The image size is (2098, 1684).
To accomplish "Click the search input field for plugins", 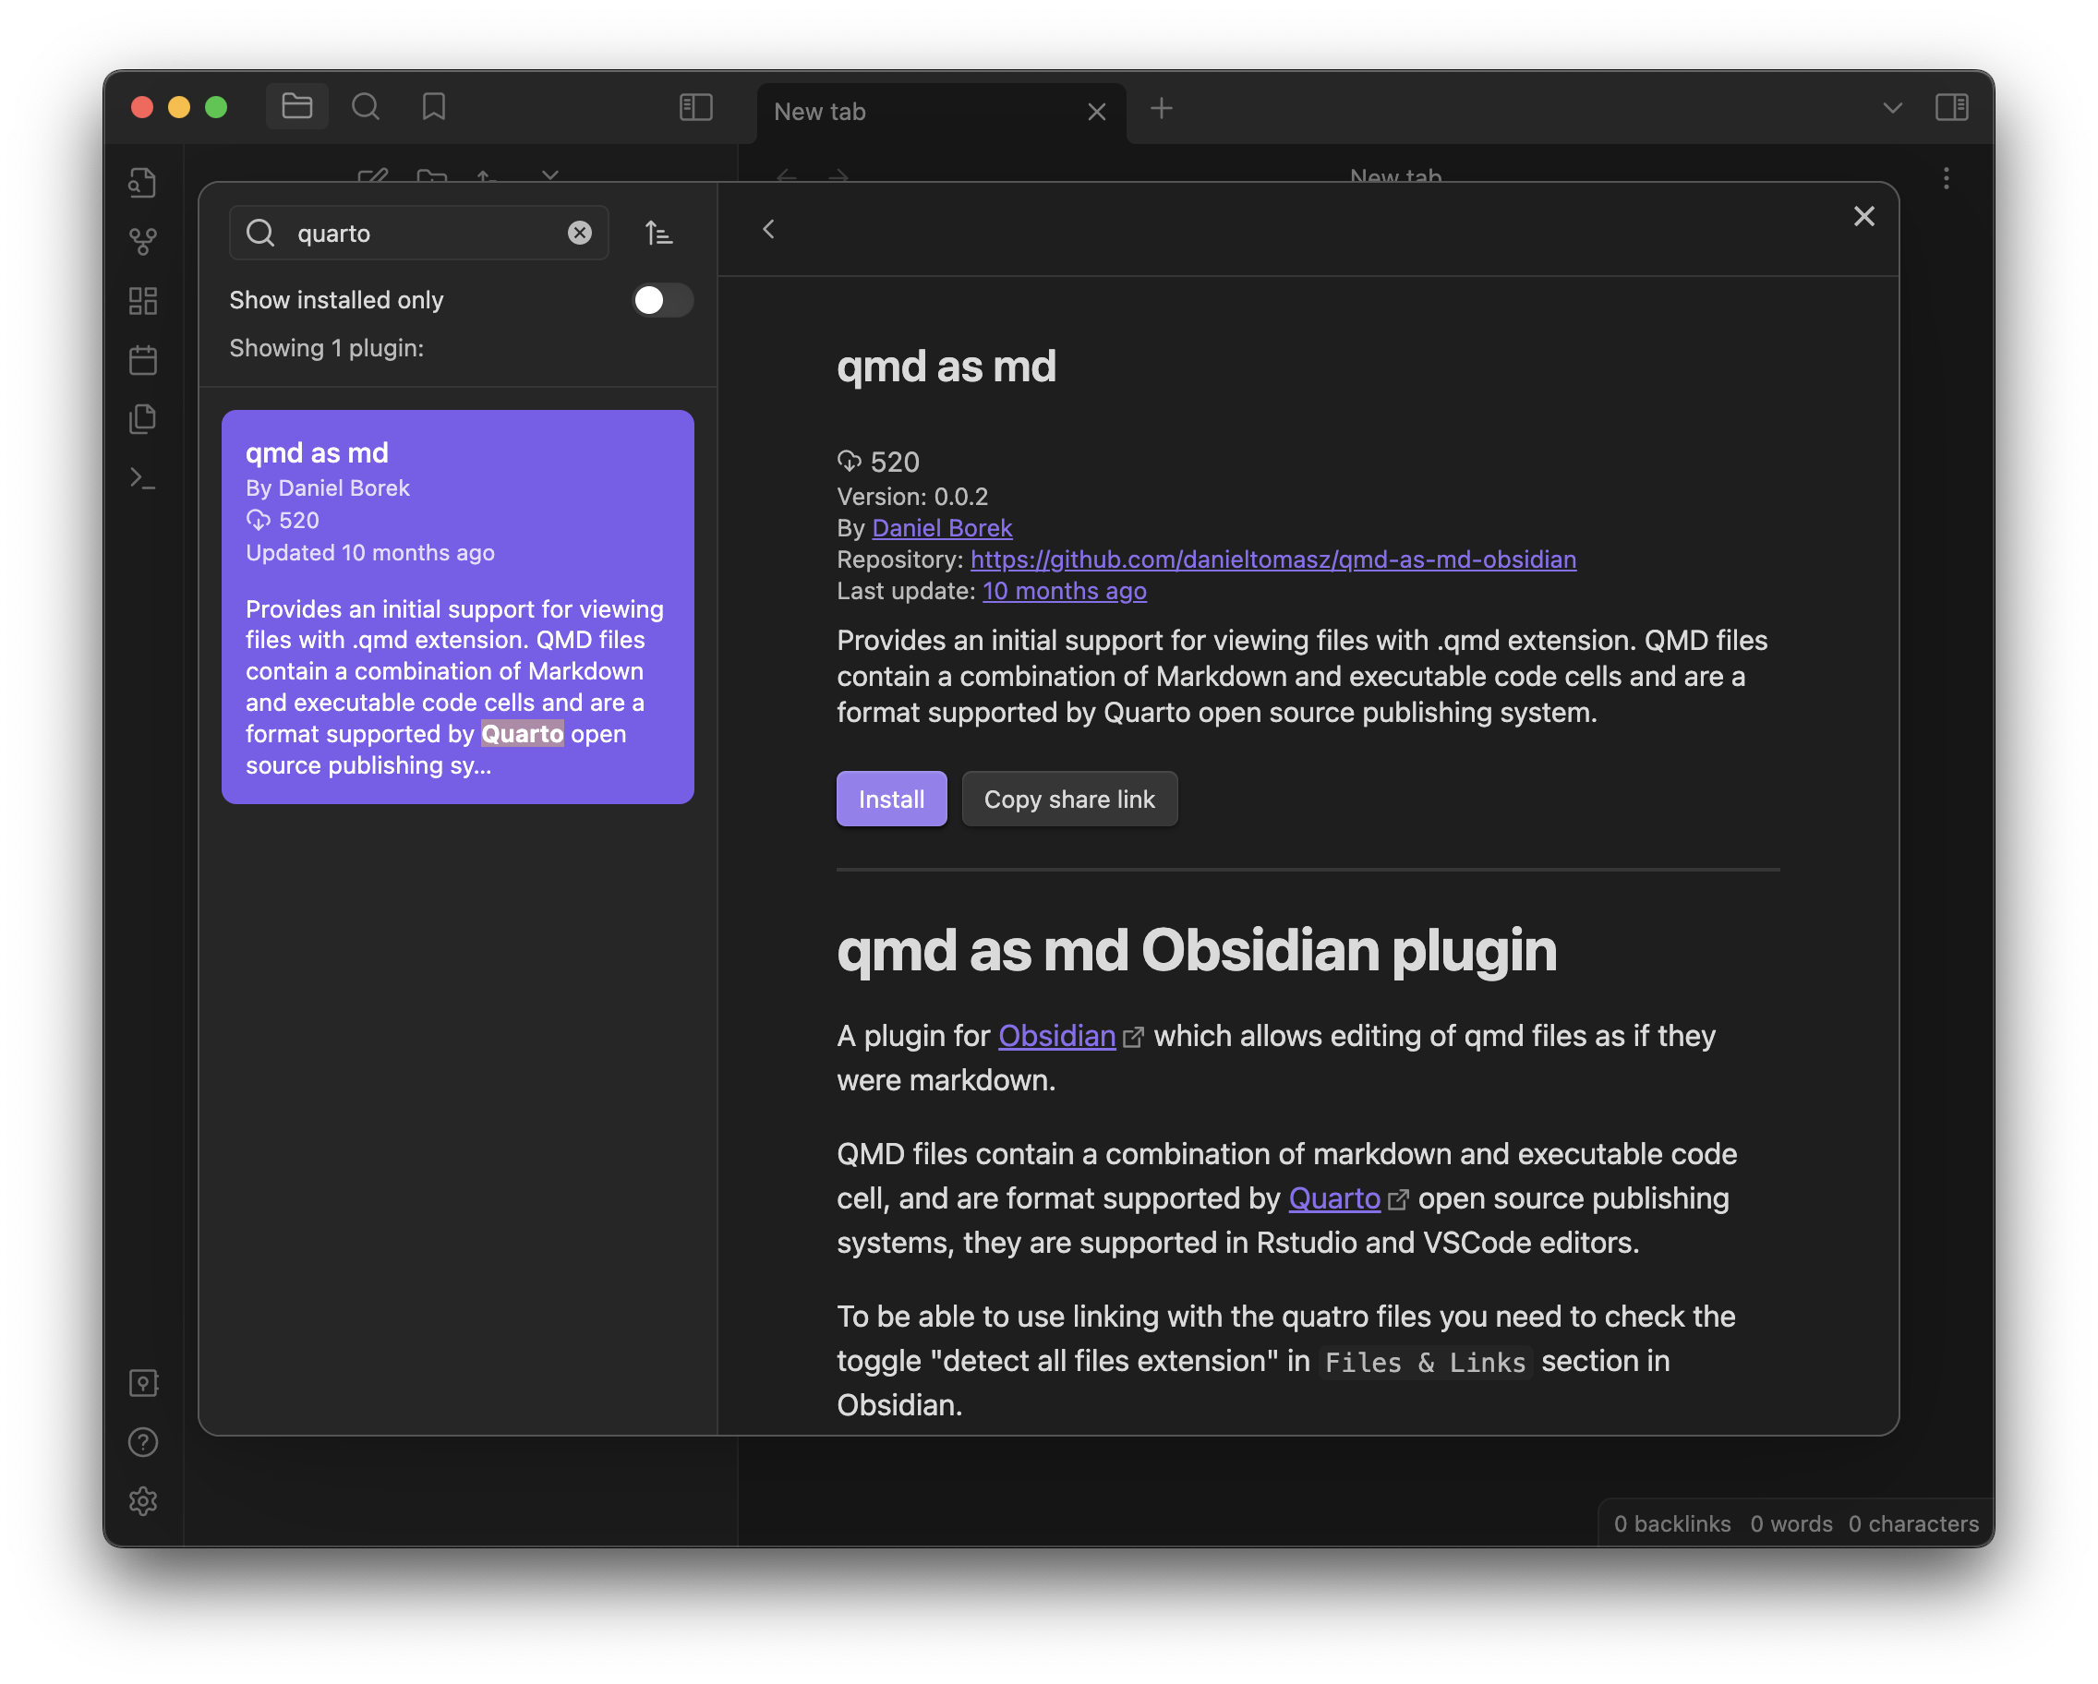I will (x=417, y=232).
